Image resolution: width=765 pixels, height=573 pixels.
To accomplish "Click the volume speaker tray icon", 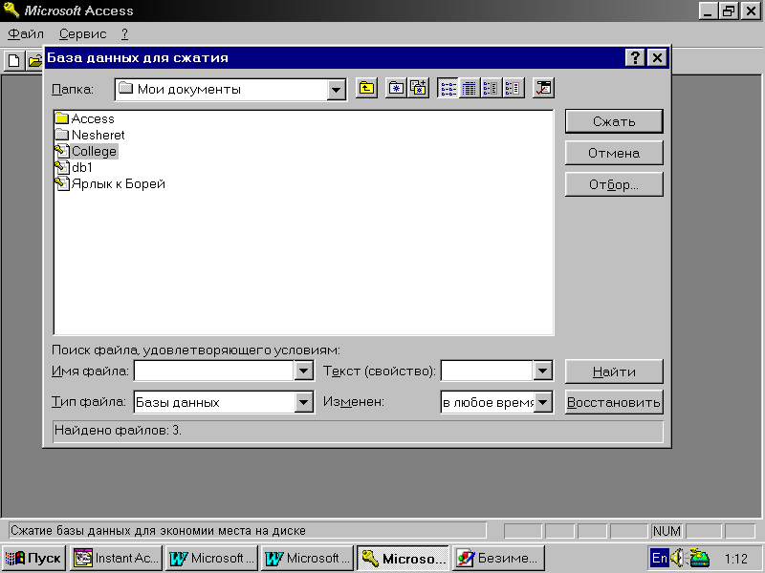I will (x=677, y=558).
